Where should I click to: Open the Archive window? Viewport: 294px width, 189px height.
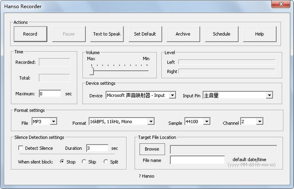coord(183,34)
